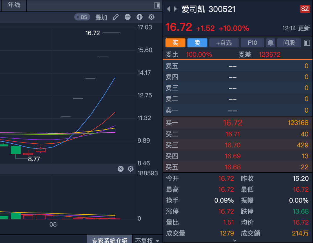The image size is (313, 243).
Task: Toggle the BS buy/sell points switch
Action: click(x=82, y=17)
